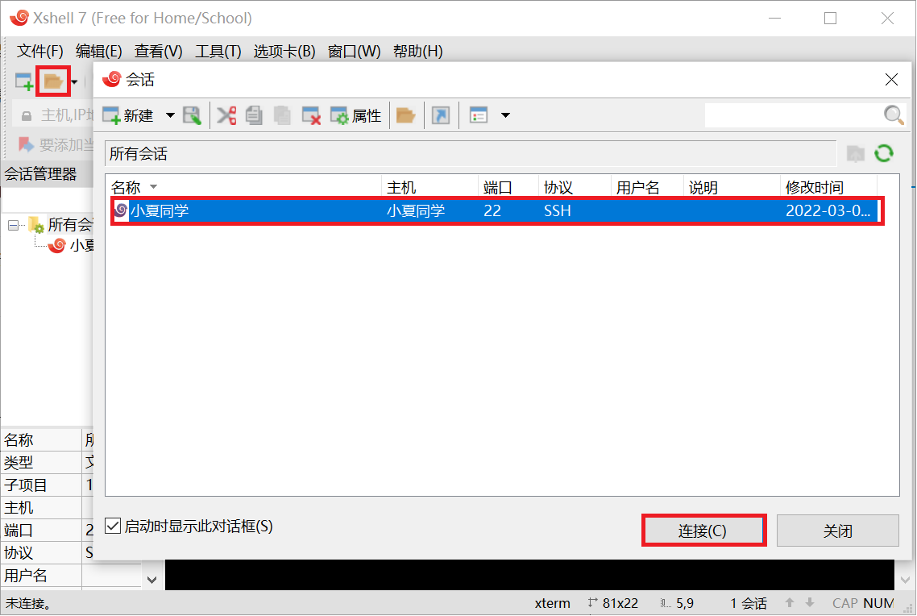
Task: Click the bookmark flag icon in hint bar
Action: point(26,144)
